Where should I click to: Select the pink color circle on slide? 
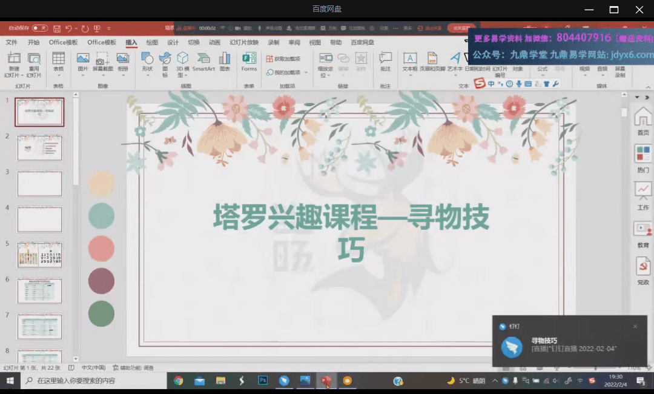point(101,249)
